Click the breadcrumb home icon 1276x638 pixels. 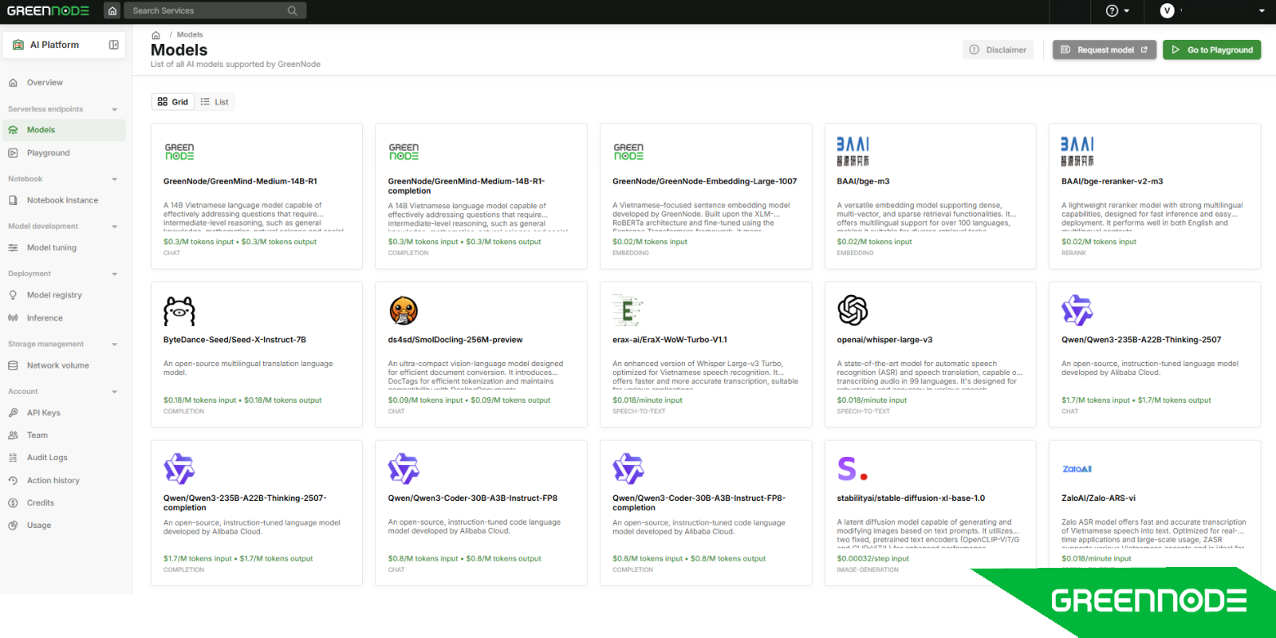(156, 35)
